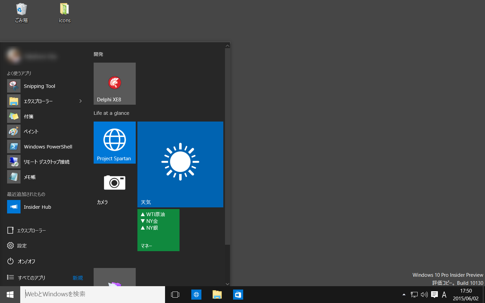
Task: Click the Task View taskbar icon
Action: (175, 295)
